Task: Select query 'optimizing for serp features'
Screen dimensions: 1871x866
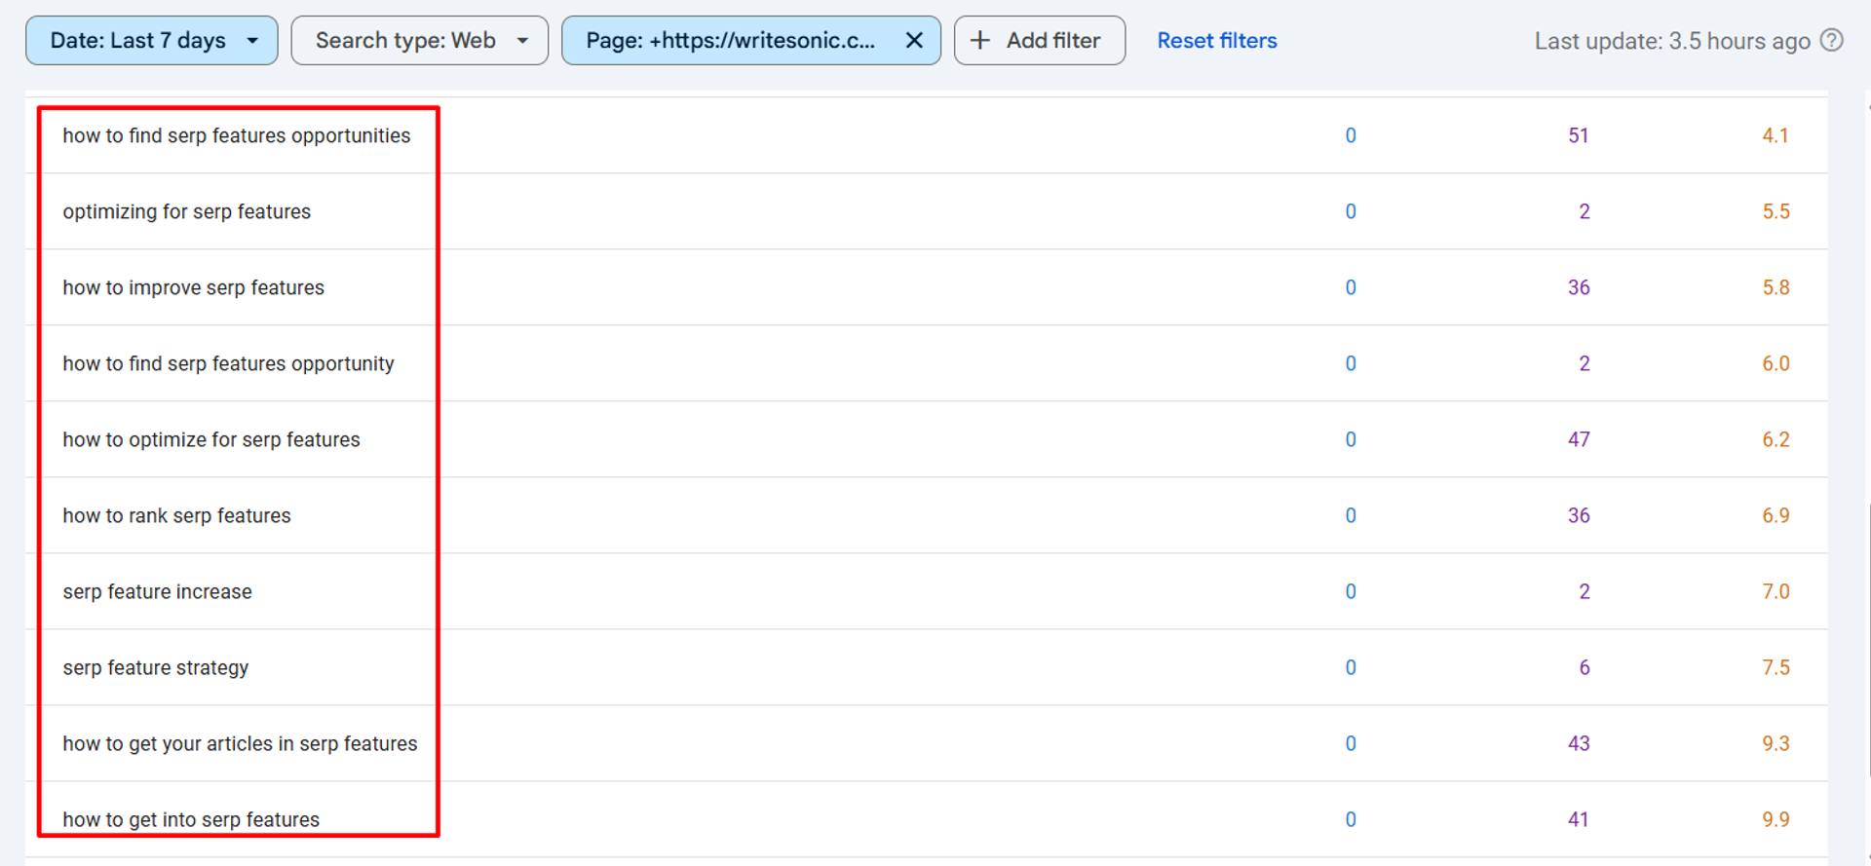Action: pyautogui.click(x=187, y=211)
